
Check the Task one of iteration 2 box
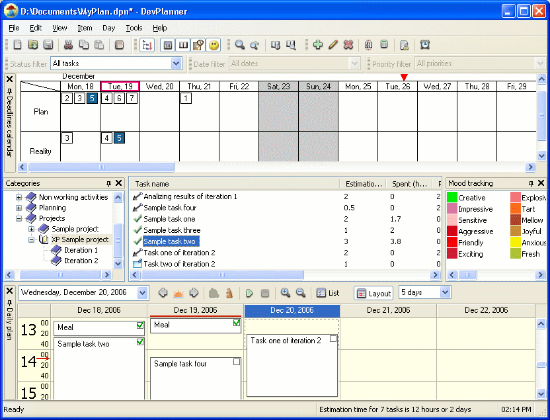pos(333,339)
